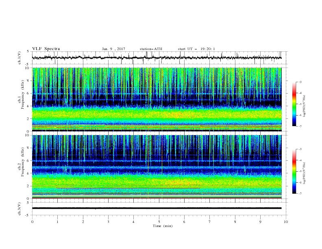Click the time axis tick label 4
The width and height of the screenshot is (322, 249).
[x=133, y=222]
